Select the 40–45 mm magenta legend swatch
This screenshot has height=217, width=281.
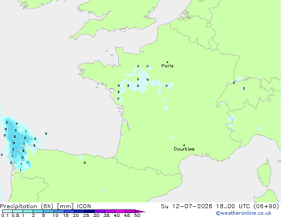coord(120,211)
